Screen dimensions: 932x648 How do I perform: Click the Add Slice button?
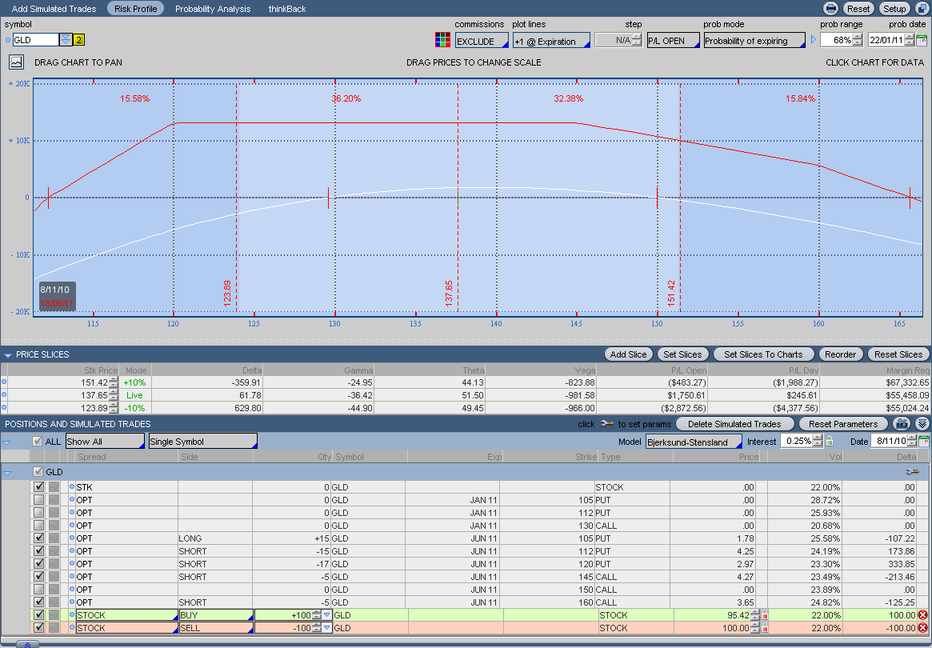click(x=628, y=354)
